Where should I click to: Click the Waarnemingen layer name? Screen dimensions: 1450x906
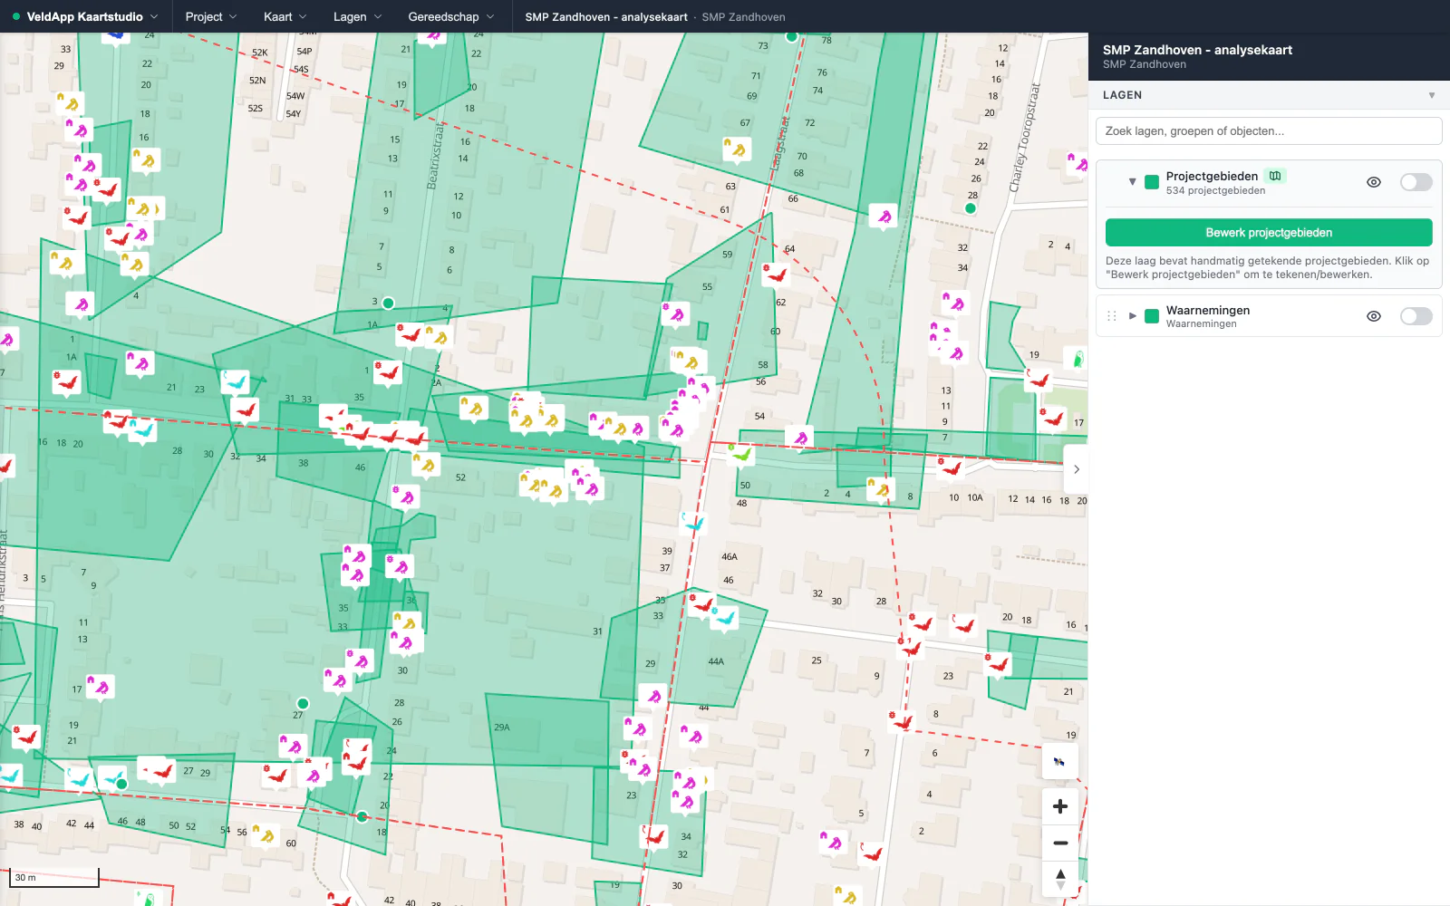click(1208, 310)
